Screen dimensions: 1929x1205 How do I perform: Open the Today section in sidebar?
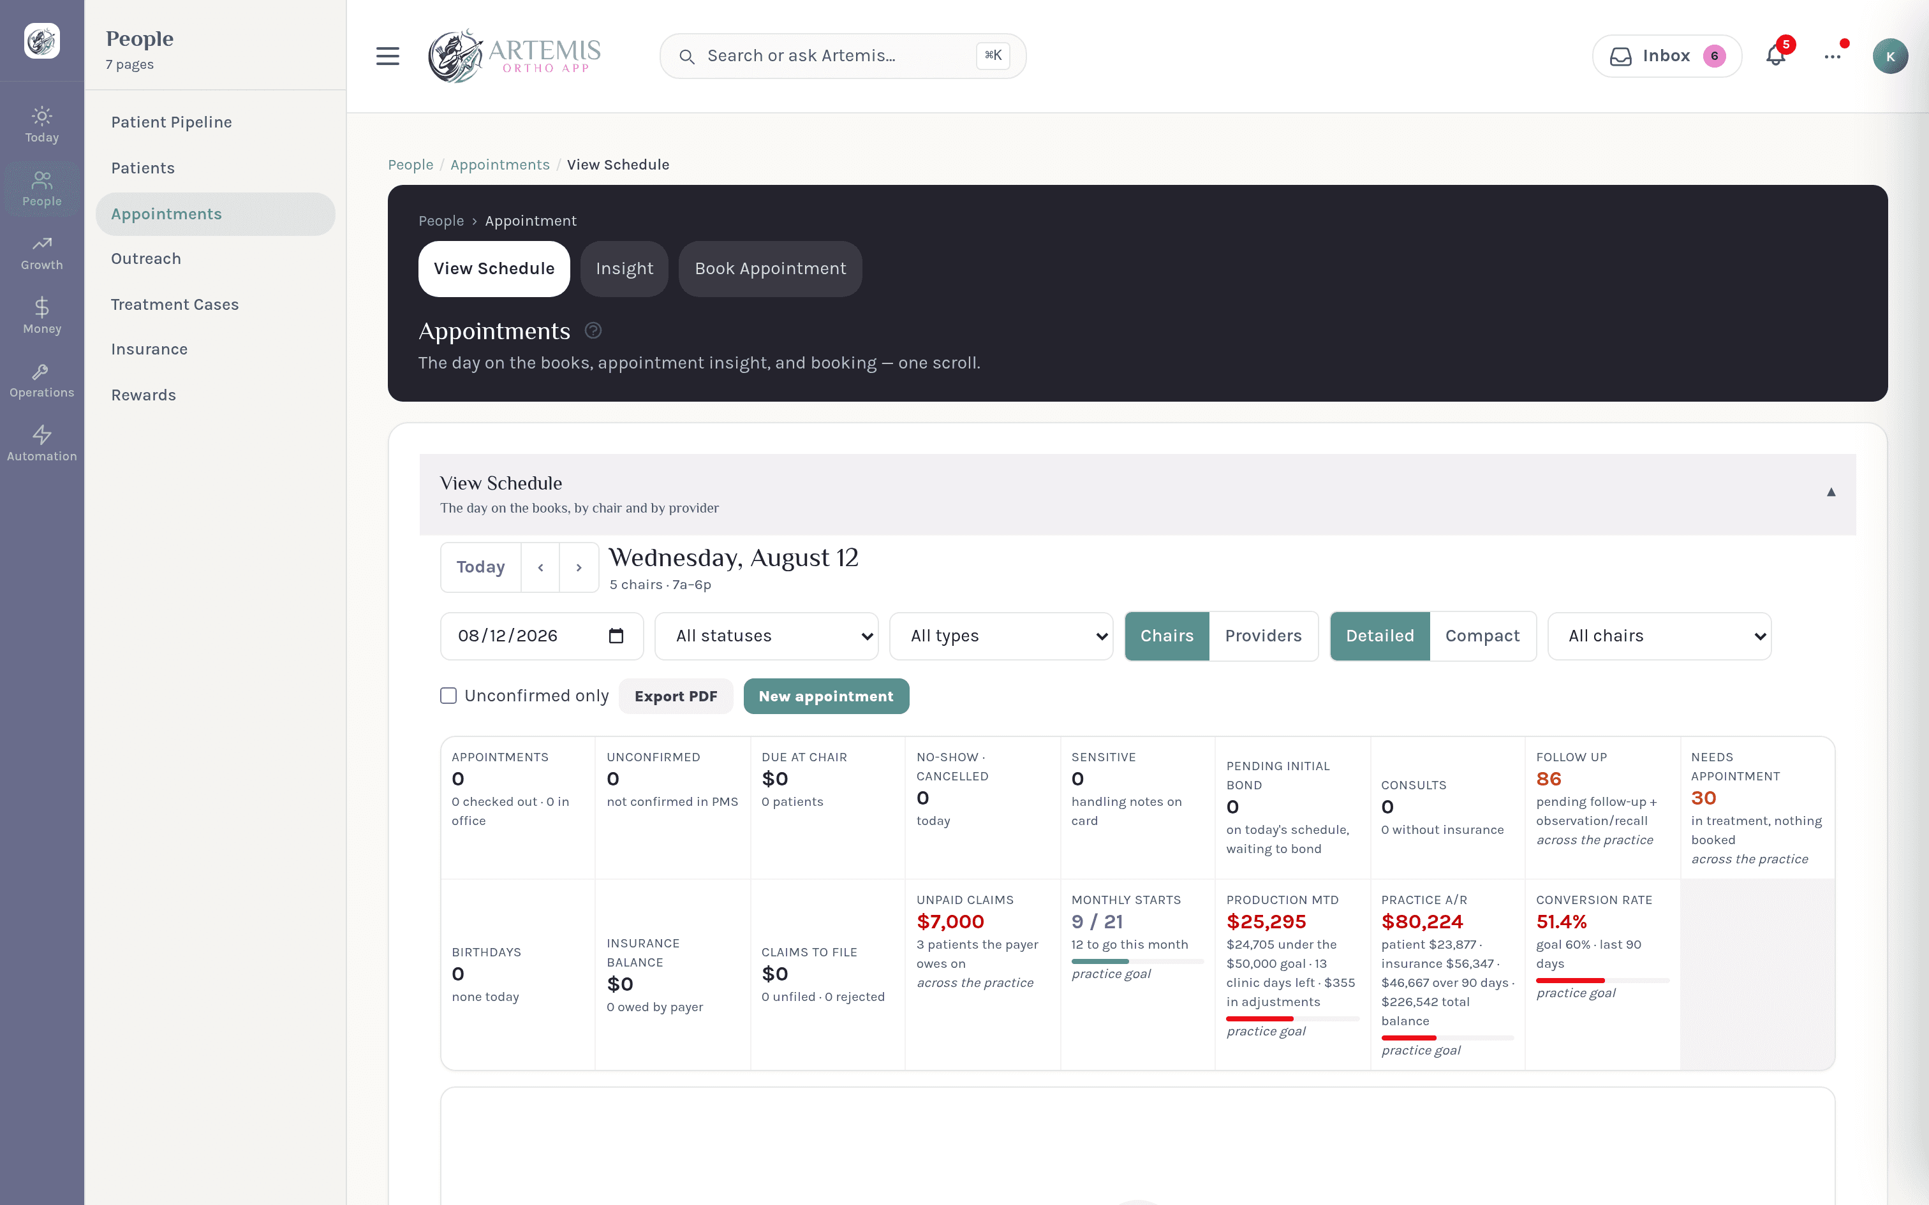click(41, 125)
